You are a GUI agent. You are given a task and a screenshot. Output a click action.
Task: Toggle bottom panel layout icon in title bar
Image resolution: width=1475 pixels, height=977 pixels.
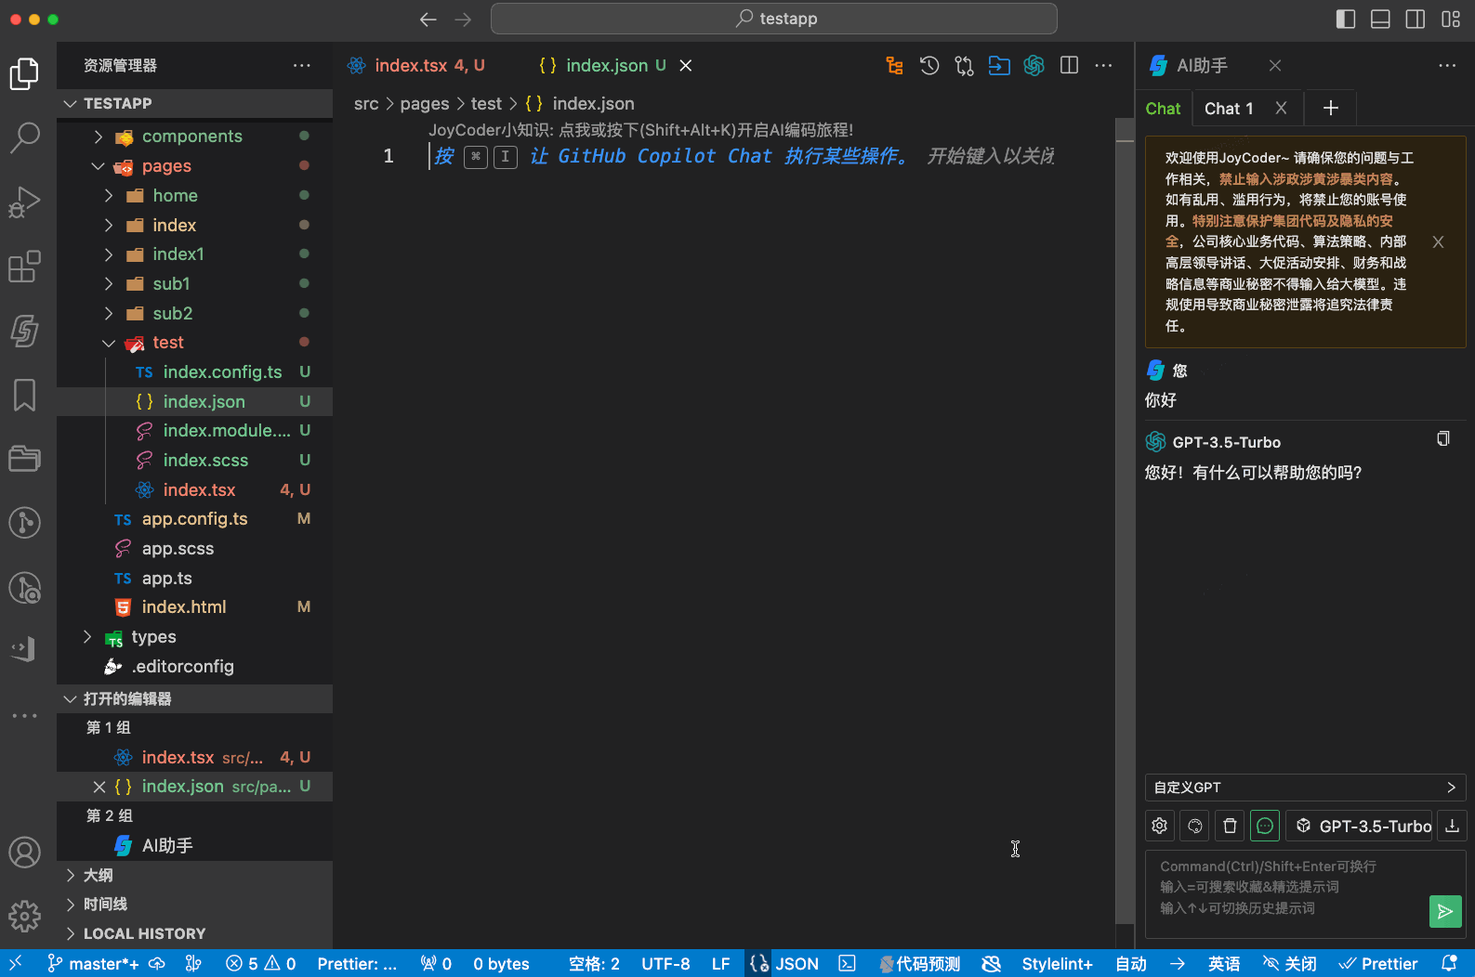click(x=1380, y=19)
